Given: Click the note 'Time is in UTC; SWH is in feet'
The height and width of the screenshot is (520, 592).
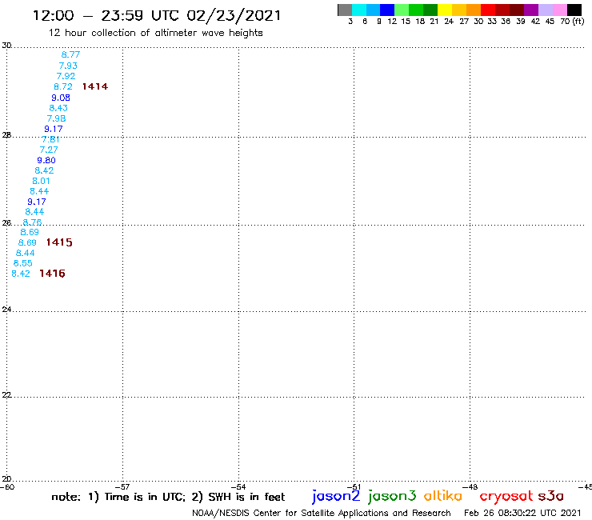Looking at the screenshot, I should [168, 497].
